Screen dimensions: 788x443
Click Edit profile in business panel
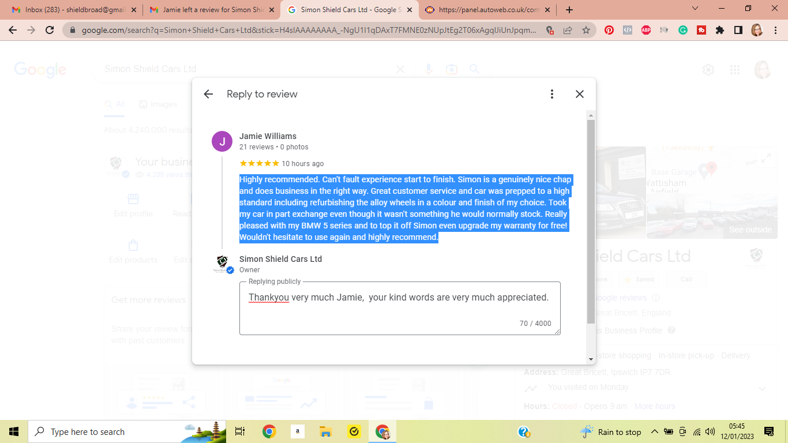coord(133,205)
